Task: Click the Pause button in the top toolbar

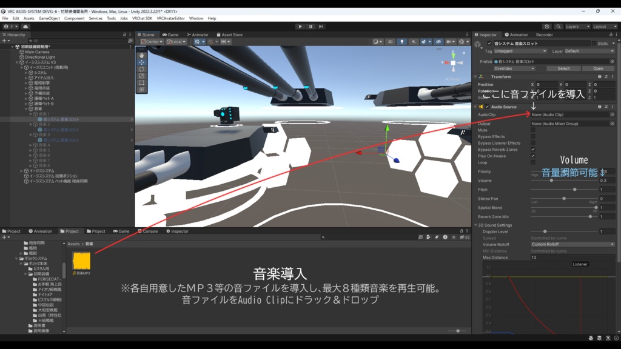Action: [x=310, y=26]
